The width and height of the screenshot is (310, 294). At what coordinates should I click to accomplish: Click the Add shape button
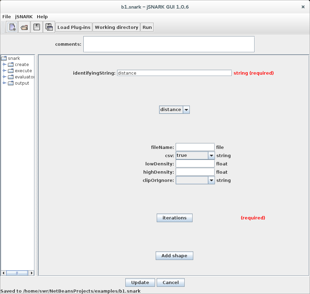pos(174,256)
